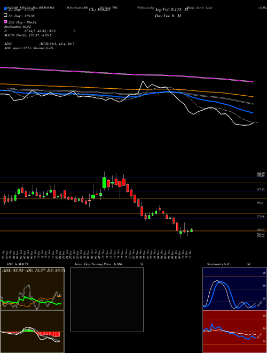Click the 'ADX signal: SELL Slowing' line
This screenshot has height=353, width=267.
(x=29, y=48)
